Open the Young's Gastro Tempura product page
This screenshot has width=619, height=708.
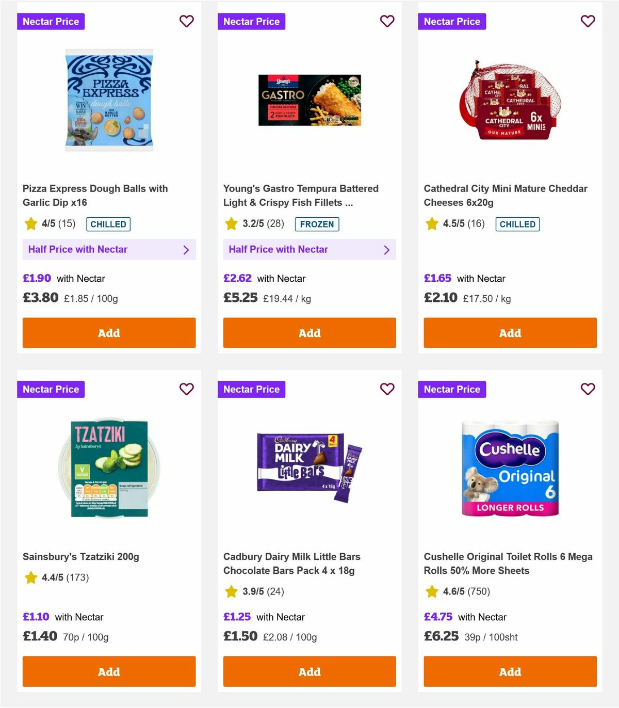[x=301, y=195]
